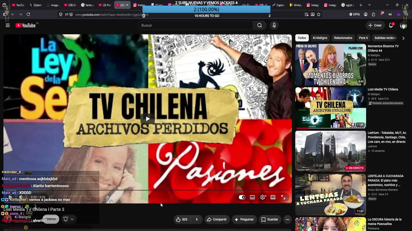
Task: Reload the page in the browser
Action: pos(28,14)
